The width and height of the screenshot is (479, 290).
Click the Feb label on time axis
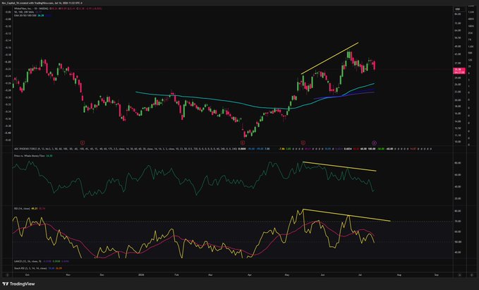pyautogui.click(x=176, y=274)
